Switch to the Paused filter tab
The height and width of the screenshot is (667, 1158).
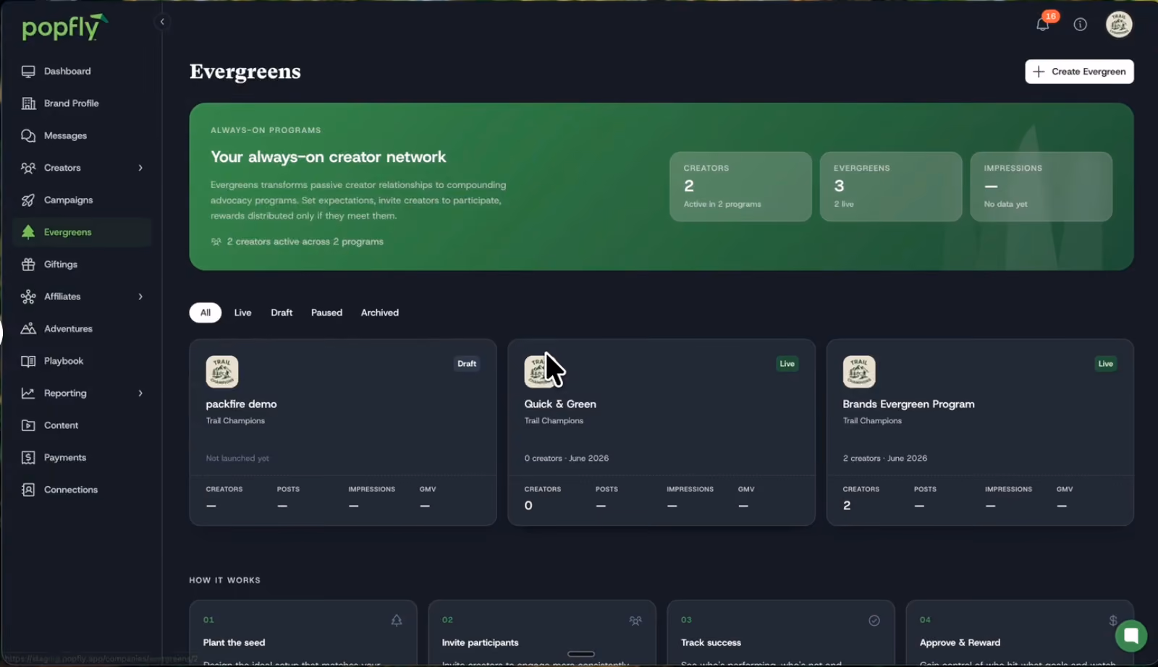326,313
